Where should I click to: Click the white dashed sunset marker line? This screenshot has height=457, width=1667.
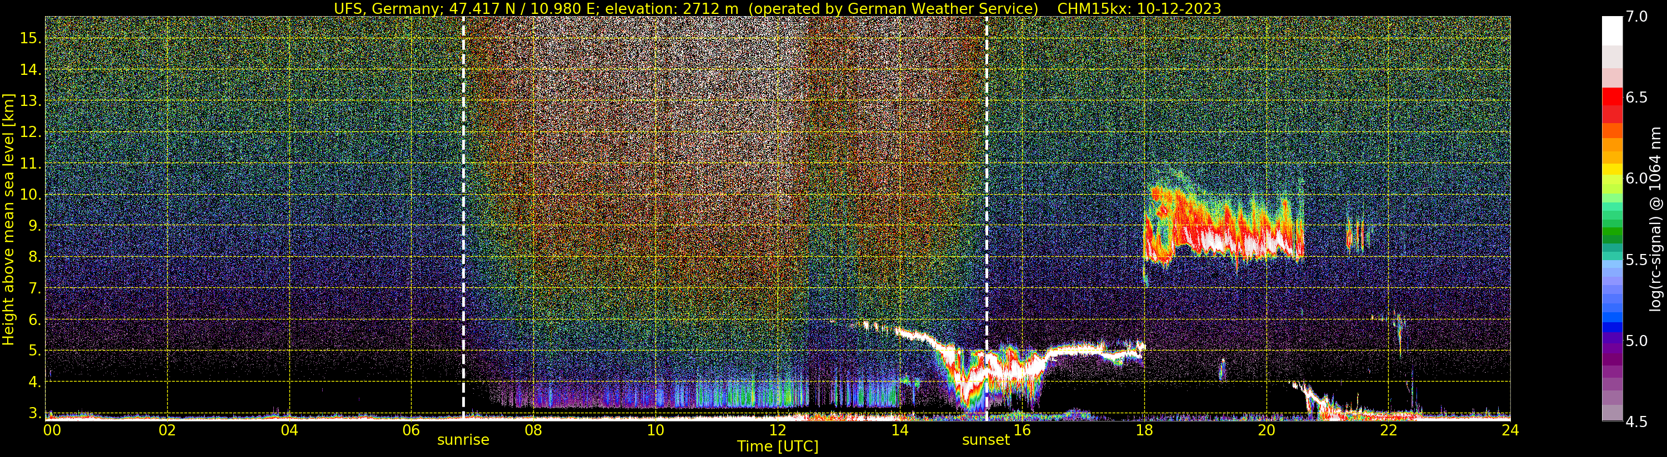[x=986, y=218]
